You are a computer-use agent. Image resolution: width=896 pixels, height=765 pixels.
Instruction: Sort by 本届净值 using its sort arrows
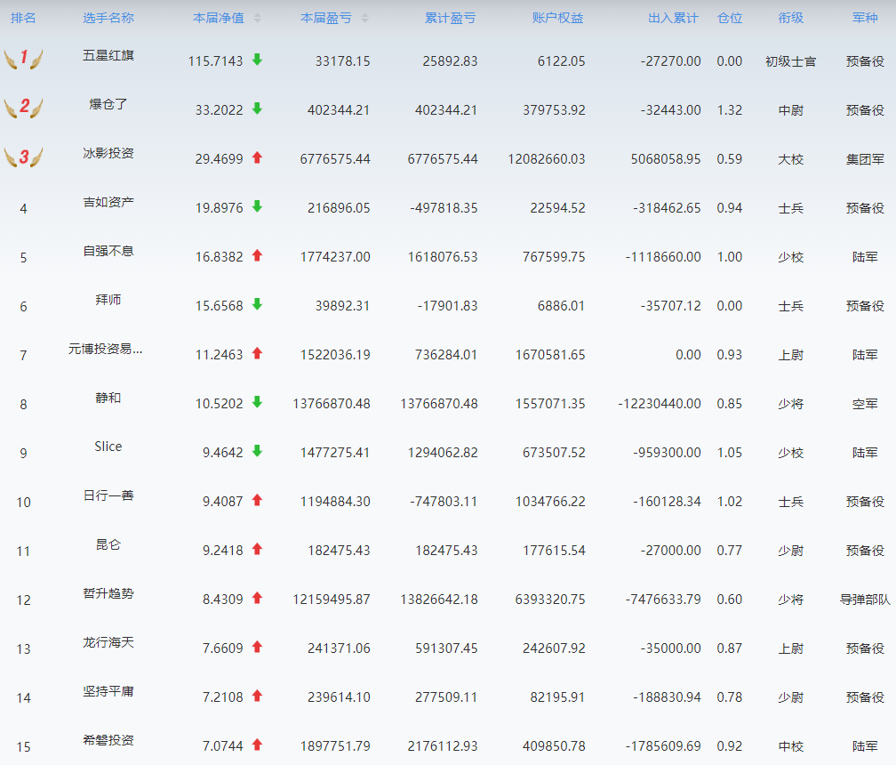[257, 19]
